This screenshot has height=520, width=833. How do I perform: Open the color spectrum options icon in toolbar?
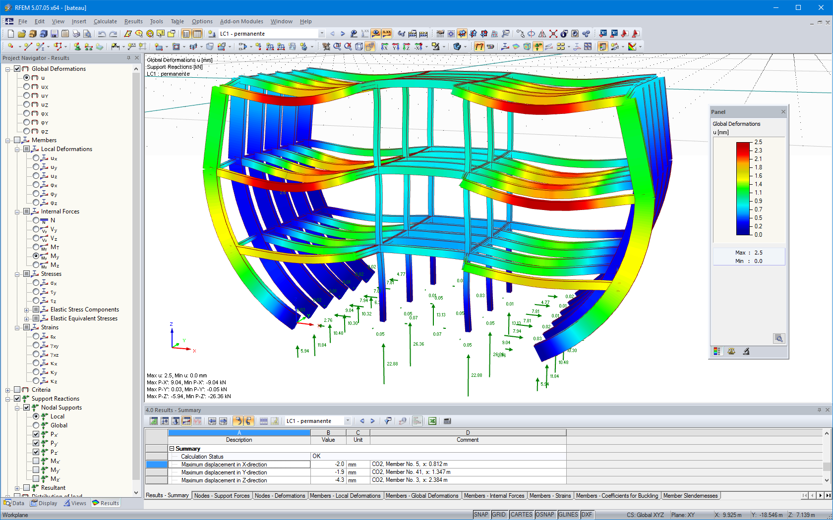tap(632, 47)
